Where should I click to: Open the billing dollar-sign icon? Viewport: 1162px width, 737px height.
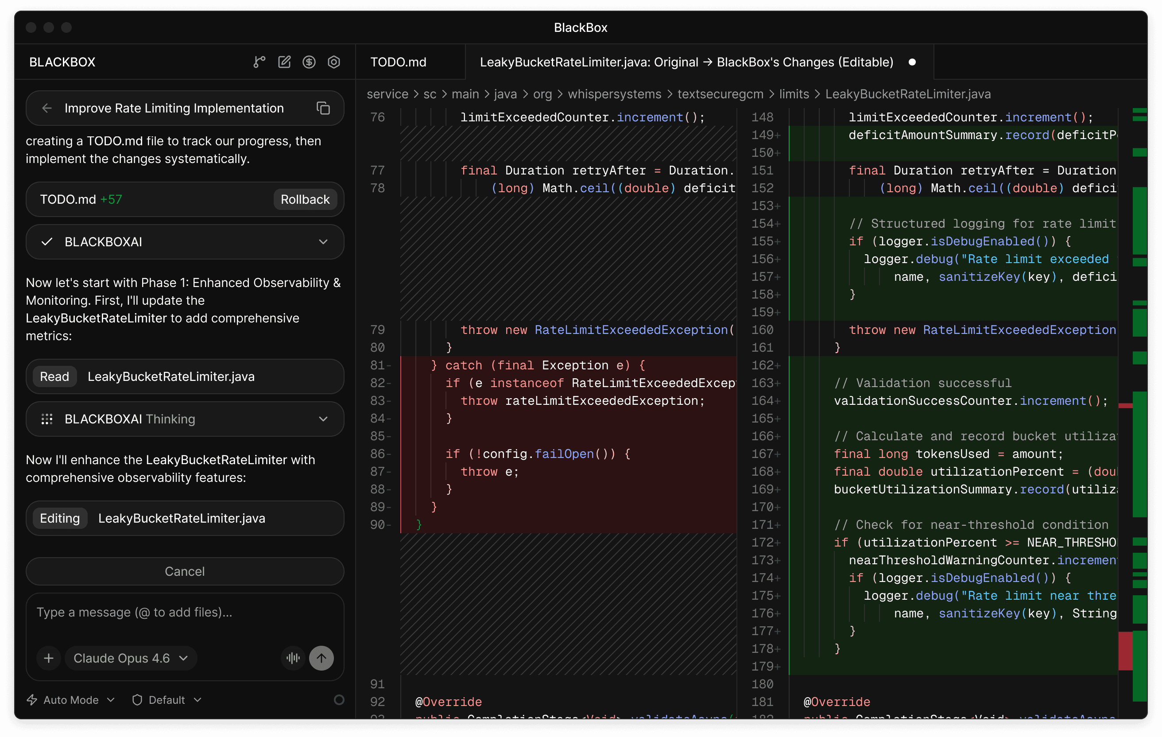pyautogui.click(x=309, y=62)
